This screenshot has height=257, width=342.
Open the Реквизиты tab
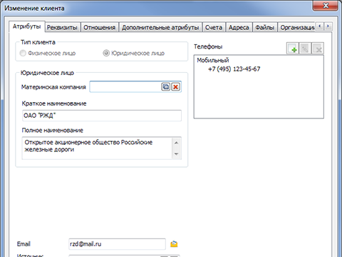(63, 27)
